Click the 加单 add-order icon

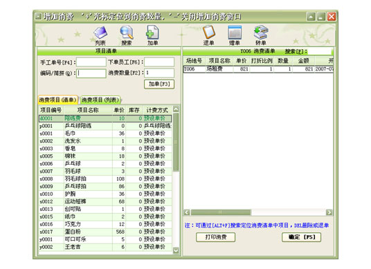152,35
